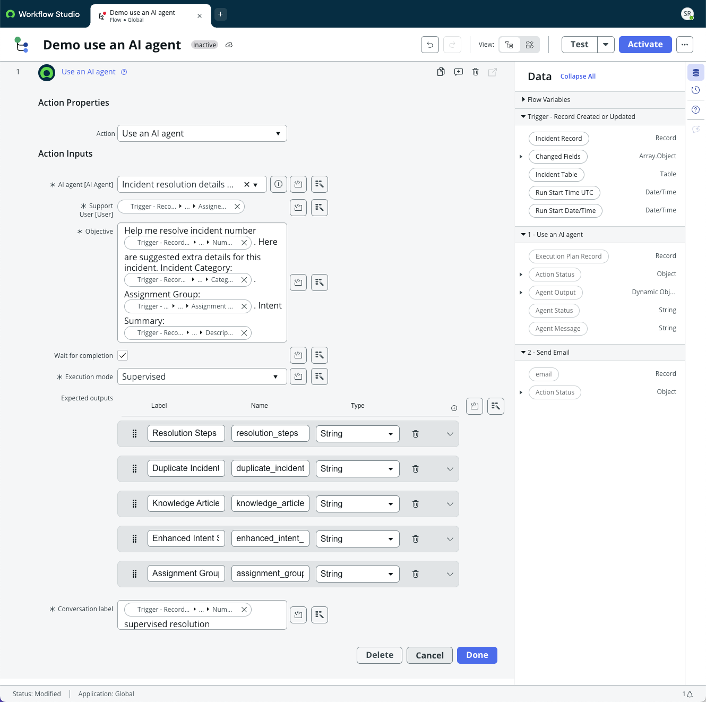
Task: Open type dropdown for Knowledge Article row
Action: point(358,504)
